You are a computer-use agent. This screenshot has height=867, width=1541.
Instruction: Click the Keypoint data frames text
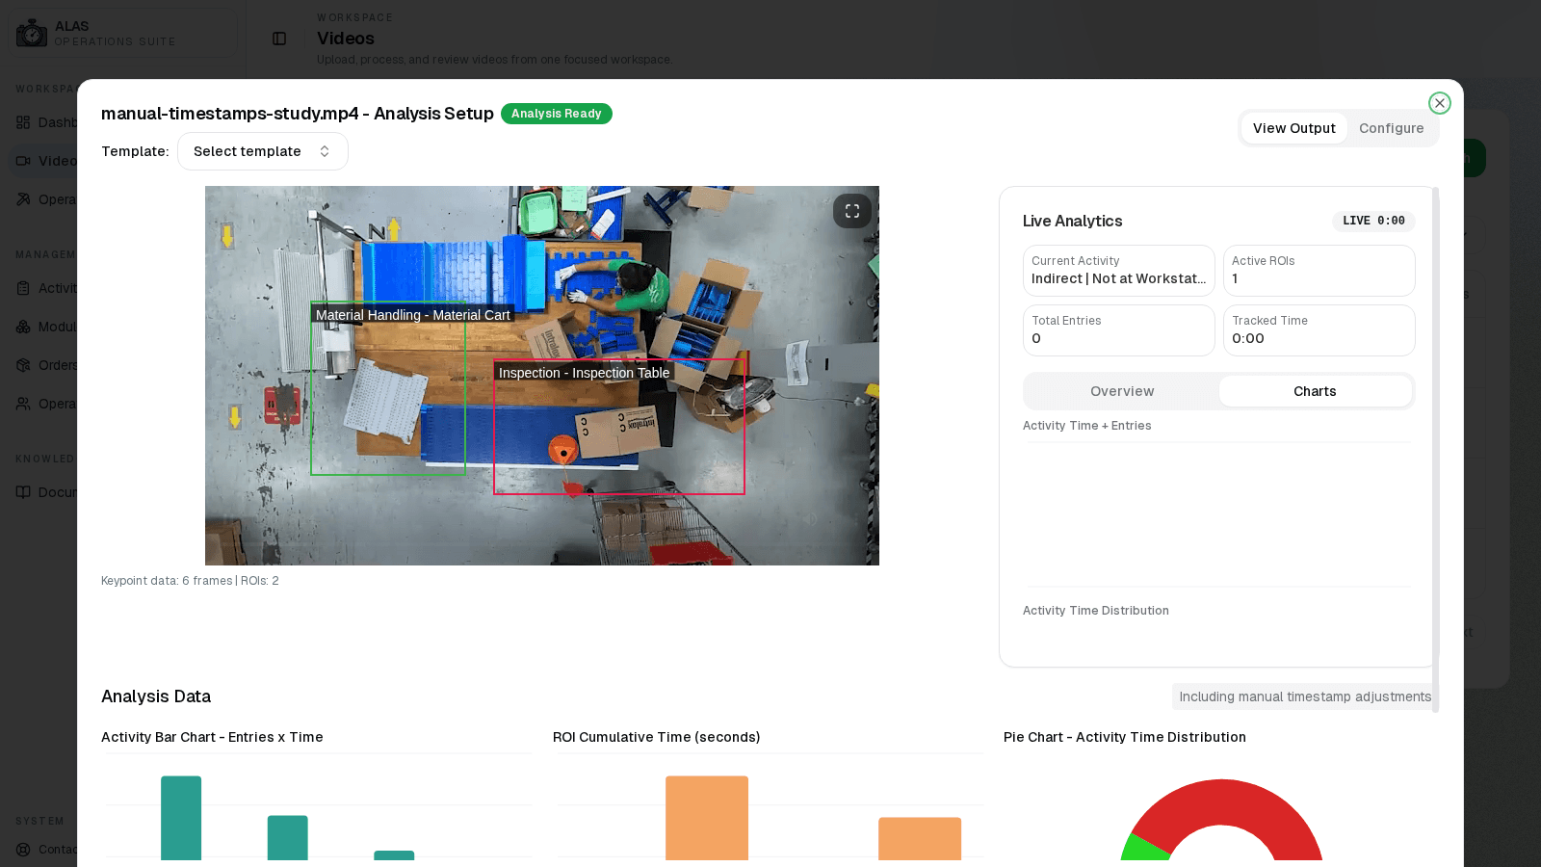[190, 581]
